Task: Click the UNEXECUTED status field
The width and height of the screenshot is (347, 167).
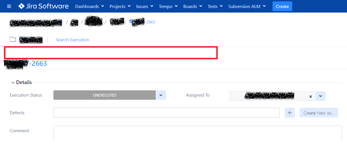Action: coord(105,95)
